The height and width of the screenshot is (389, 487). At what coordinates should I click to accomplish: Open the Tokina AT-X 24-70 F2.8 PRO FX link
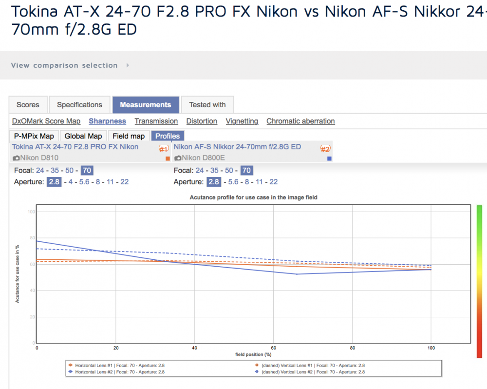pos(75,147)
